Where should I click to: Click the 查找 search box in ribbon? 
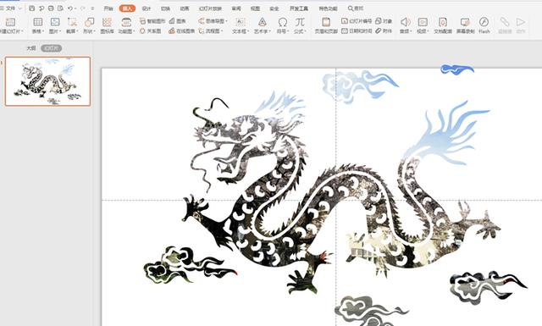tap(356, 8)
